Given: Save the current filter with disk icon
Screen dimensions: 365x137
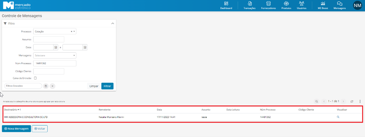Looking at the screenshot, I should [46, 86].
